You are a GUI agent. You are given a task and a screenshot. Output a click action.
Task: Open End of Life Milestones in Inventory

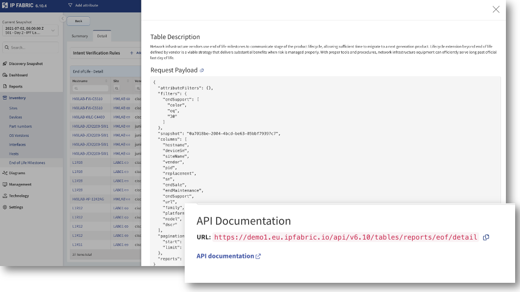[x=27, y=163]
